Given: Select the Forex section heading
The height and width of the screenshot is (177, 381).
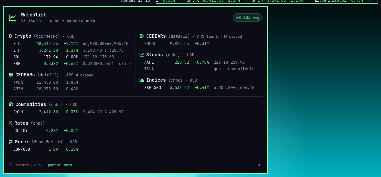Looking at the screenshot, I should 22,142.
